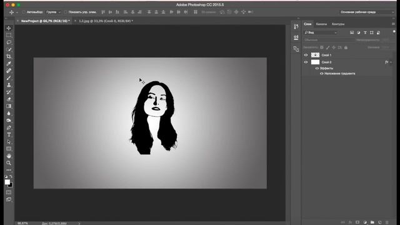
Task: Reset default foreground and background colors
Action: coord(6,176)
